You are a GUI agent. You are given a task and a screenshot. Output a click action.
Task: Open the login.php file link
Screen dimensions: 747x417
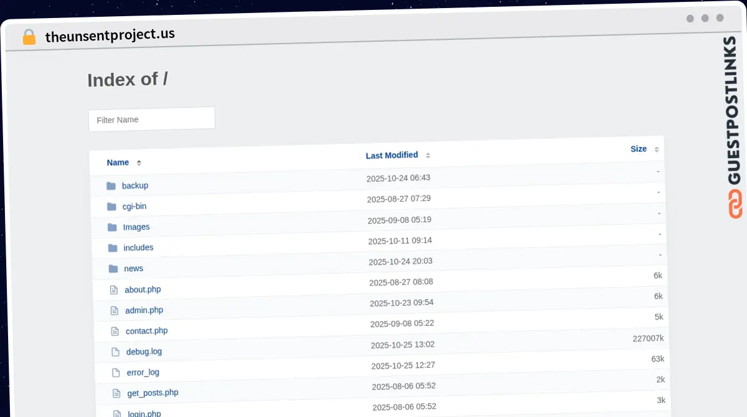pos(144,413)
